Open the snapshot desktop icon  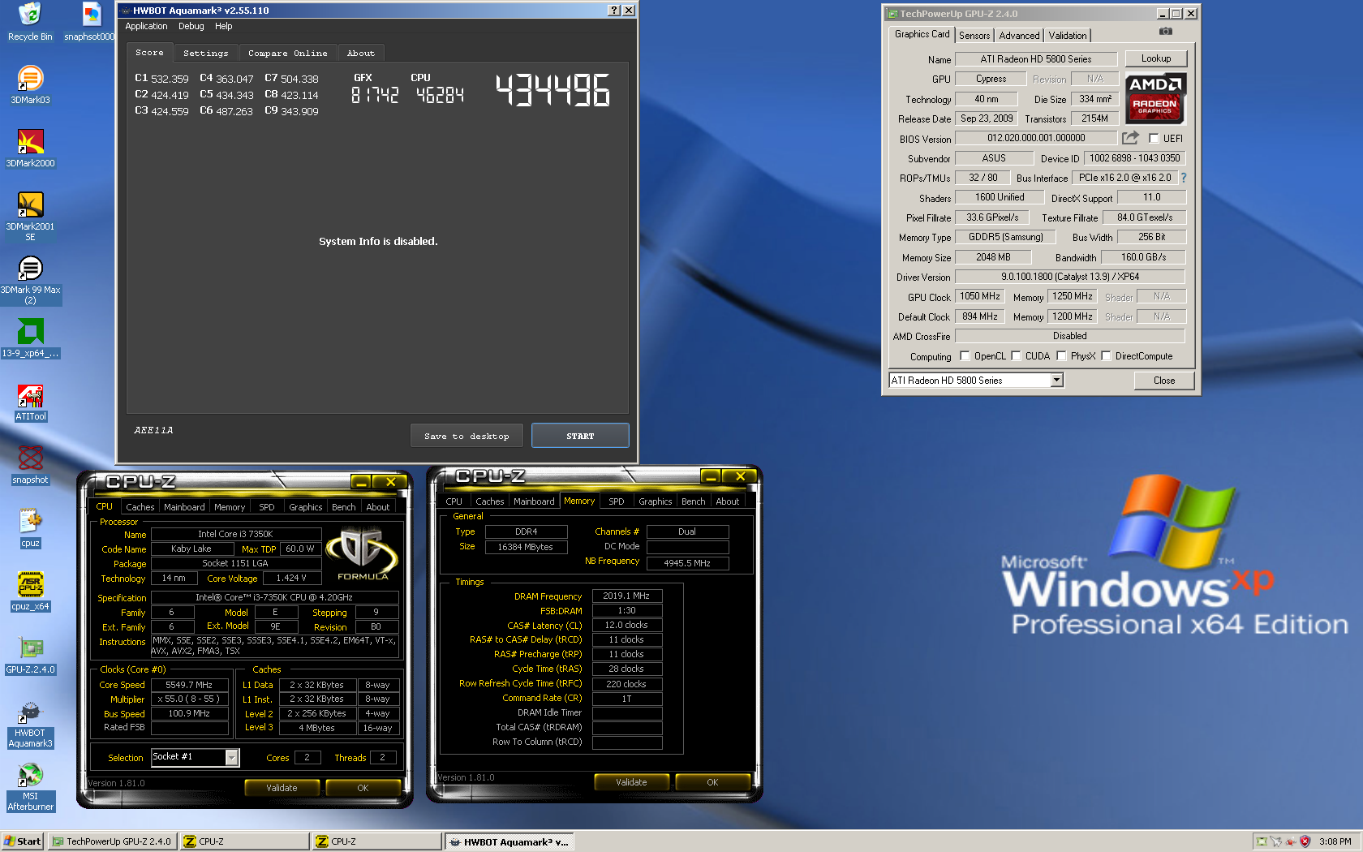click(x=30, y=465)
